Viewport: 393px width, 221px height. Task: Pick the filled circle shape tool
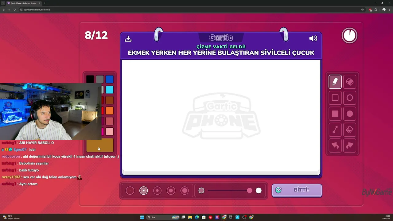tap(350, 114)
